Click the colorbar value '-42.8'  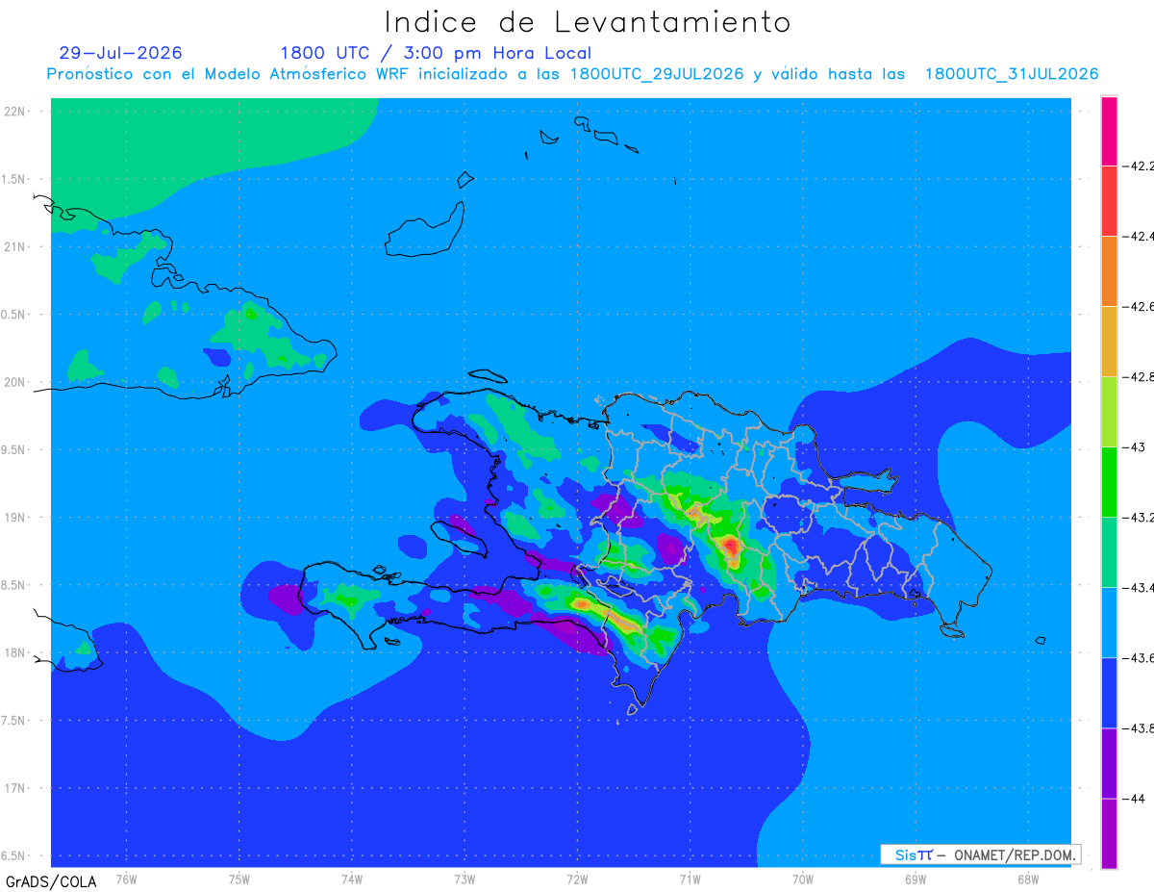[x=1140, y=377]
